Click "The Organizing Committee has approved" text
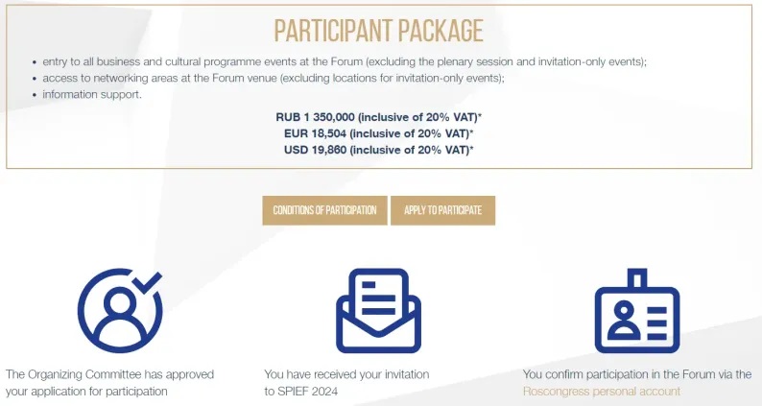Viewport: 762px width, 406px height. point(109,374)
